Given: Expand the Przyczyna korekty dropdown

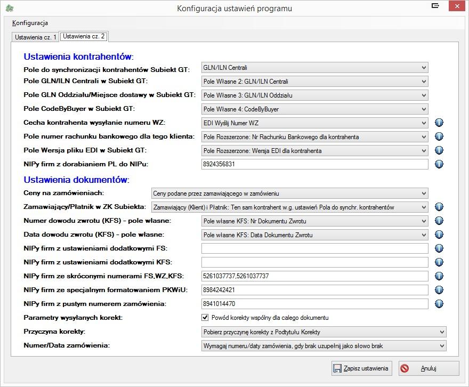Looking at the screenshot, I should [x=324, y=332].
